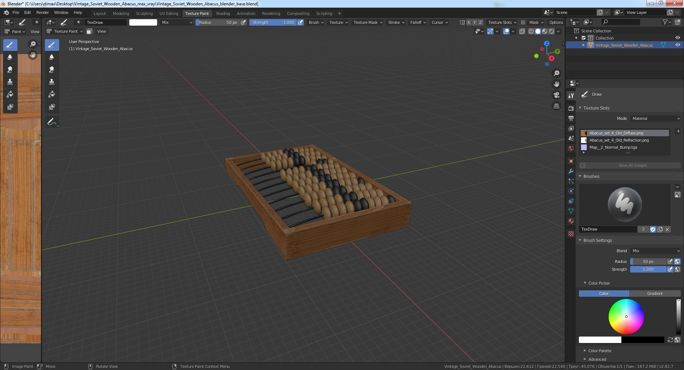Uncheck the Collection checkbox in outliner
The image size is (684, 370).
[x=584, y=38]
